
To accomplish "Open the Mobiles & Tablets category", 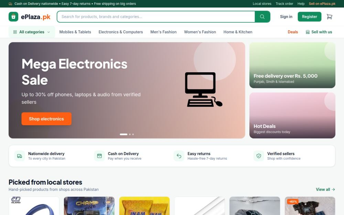I will [x=75, y=32].
